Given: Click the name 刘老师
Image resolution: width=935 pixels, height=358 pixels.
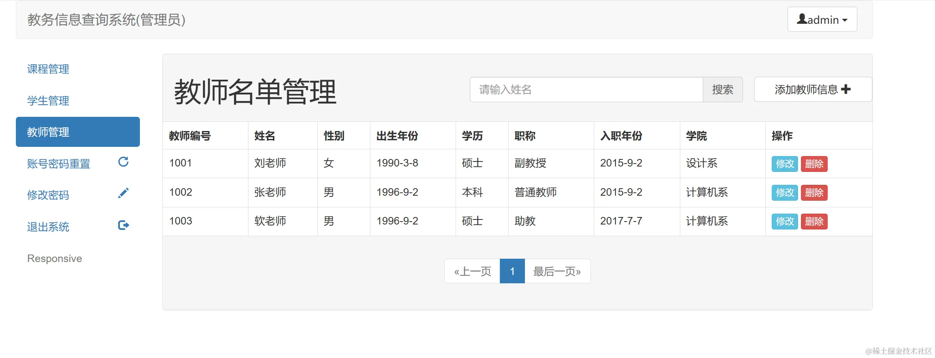Looking at the screenshot, I should click(x=270, y=163).
